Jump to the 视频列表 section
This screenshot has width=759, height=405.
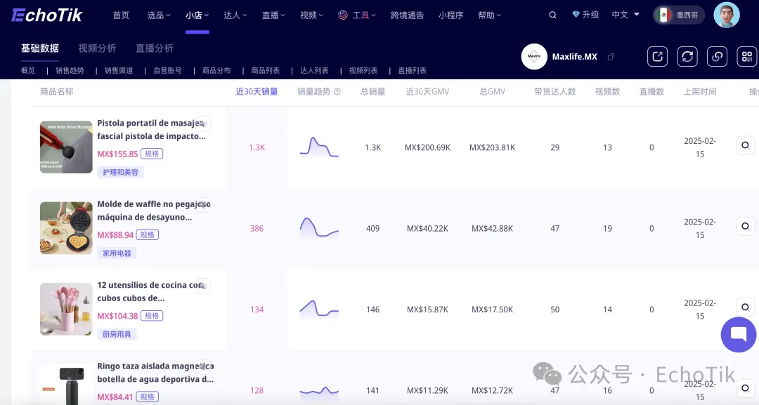coord(363,71)
